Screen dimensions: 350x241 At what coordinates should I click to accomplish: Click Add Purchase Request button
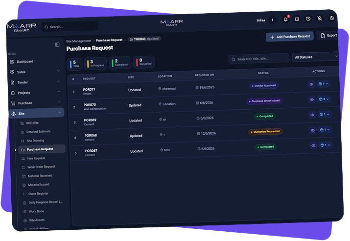pyautogui.click(x=290, y=37)
